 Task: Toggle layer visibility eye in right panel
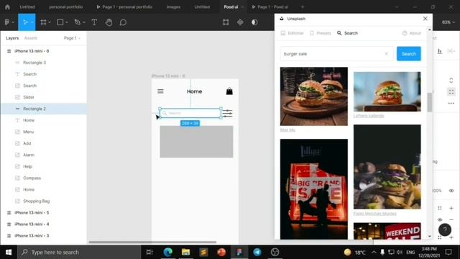tap(451, 191)
